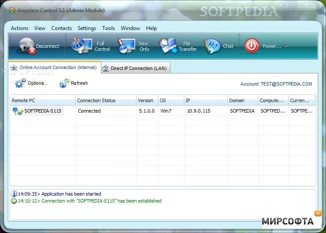
Task: Maximize the Anyplace Control window
Action: click(293, 4)
